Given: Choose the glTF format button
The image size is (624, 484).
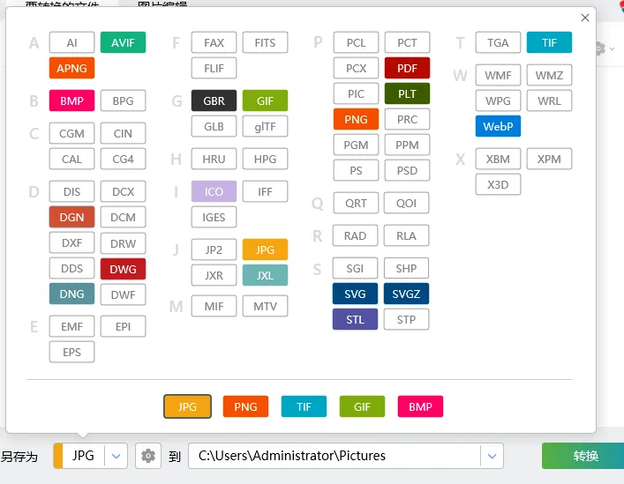Looking at the screenshot, I should (x=265, y=126).
